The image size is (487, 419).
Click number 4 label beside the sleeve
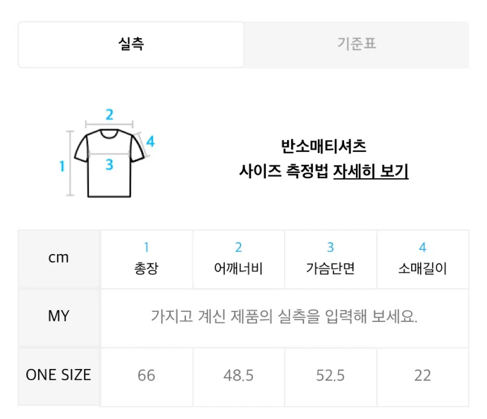[150, 141]
